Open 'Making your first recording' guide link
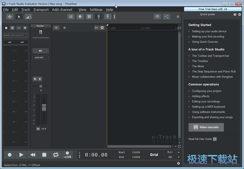 tap(208, 36)
